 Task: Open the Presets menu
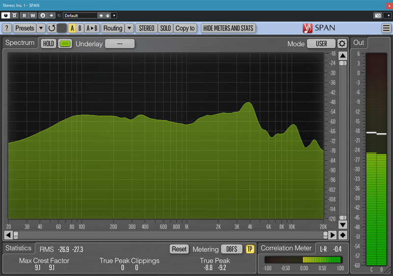pyautogui.click(x=25, y=28)
